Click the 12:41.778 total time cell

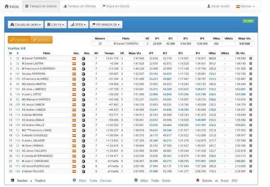112,59
